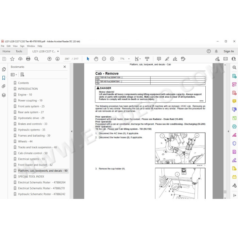Open the View menu
This screenshot has width=238, height=238.
(x=15, y=46)
